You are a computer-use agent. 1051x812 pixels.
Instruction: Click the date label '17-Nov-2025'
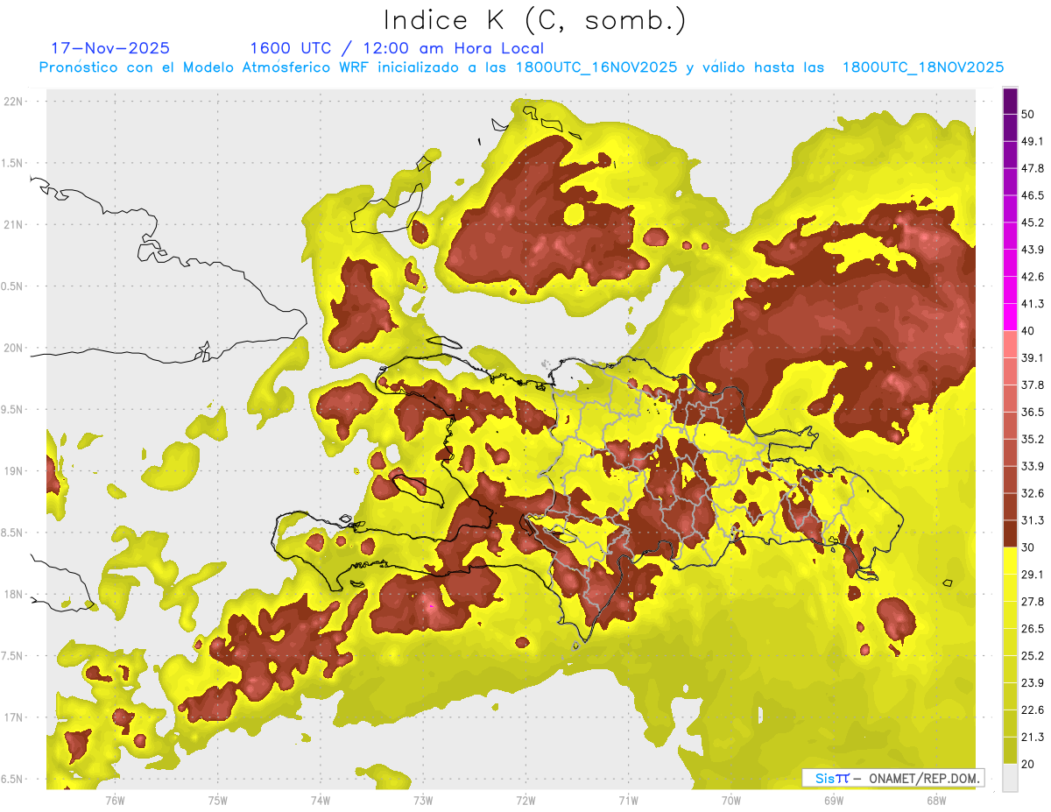pyautogui.click(x=110, y=48)
